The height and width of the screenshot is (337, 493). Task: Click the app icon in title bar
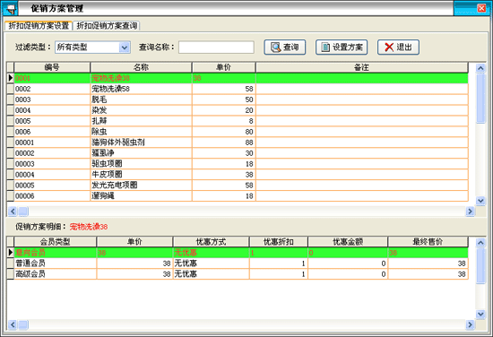pyautogui.click(x=10, y=8)
